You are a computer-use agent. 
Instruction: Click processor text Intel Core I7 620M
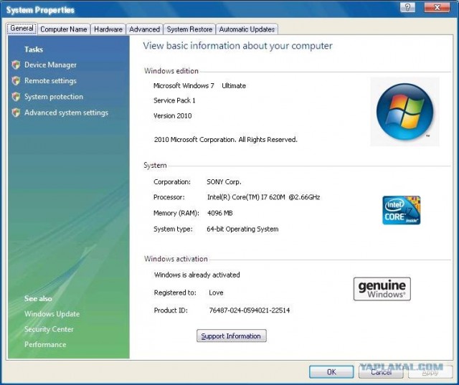coord(263,197)
